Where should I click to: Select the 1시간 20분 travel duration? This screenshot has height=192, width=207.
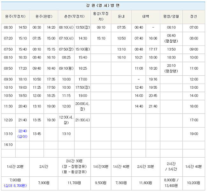tap(15, 167)
